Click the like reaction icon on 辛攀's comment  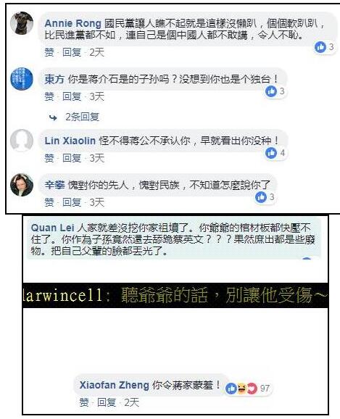point(261,197)
